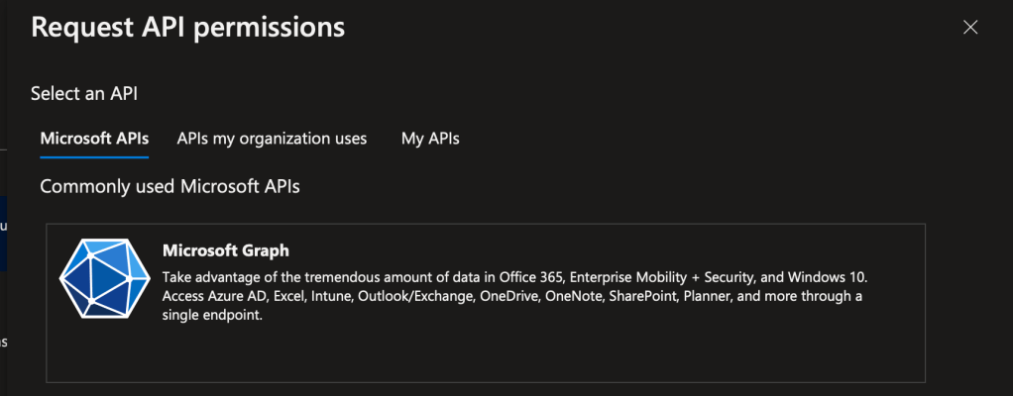Click 'Access Azure AD' text in Graph card
Viewport: 1013px width, 396px height.
click(x=211, y=296)
